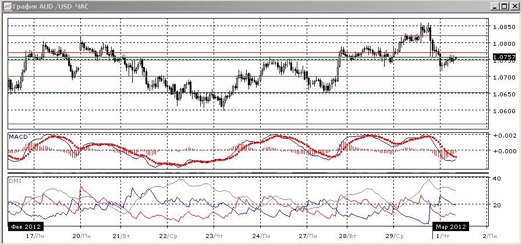The image size is (522, 245).
Task: Click the 1/Чт date label
Action: (442, 236)
